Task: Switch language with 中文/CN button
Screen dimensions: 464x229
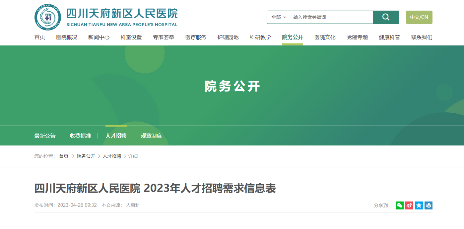Action: [419, 17]
